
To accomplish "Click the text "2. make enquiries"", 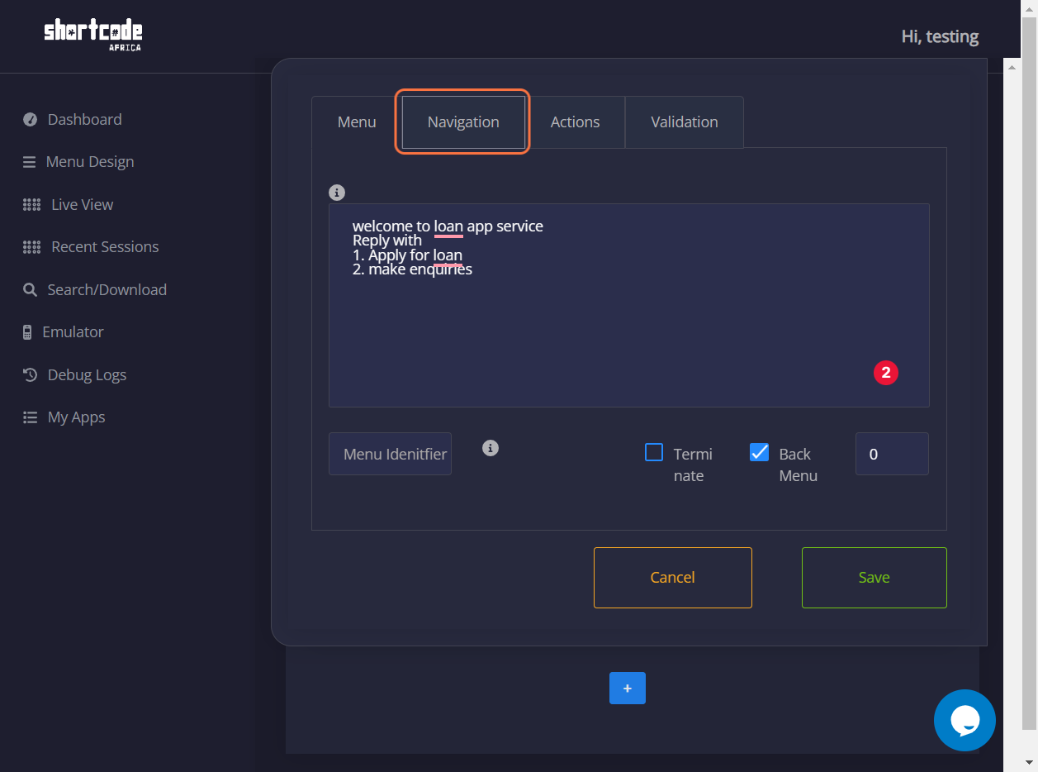I will (412, 269).
